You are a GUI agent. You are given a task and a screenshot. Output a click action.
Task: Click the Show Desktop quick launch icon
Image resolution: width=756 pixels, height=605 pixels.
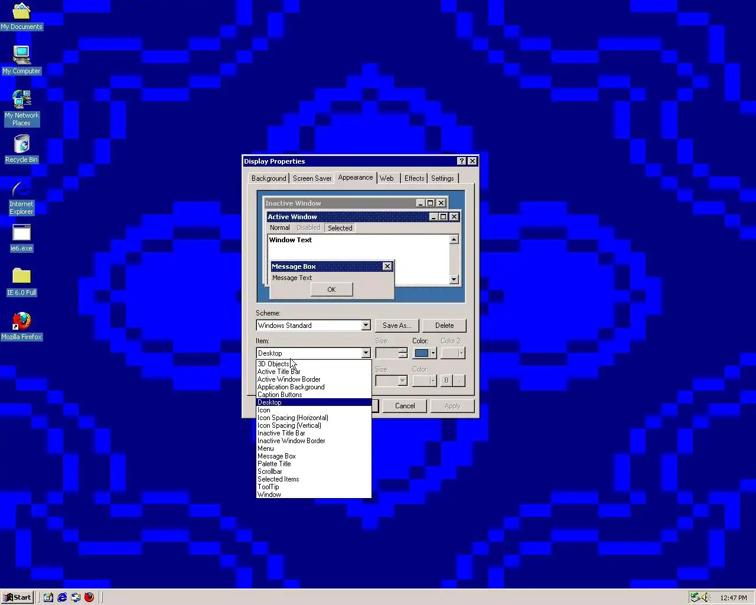[x=48, y=597]
